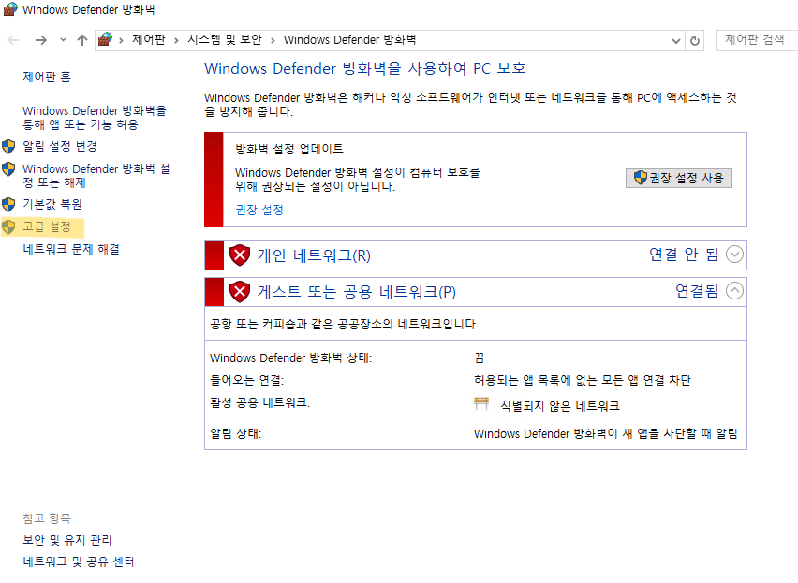
Task: Click the 활성 공용 네트워크: label
Action: tap(259, 402)
